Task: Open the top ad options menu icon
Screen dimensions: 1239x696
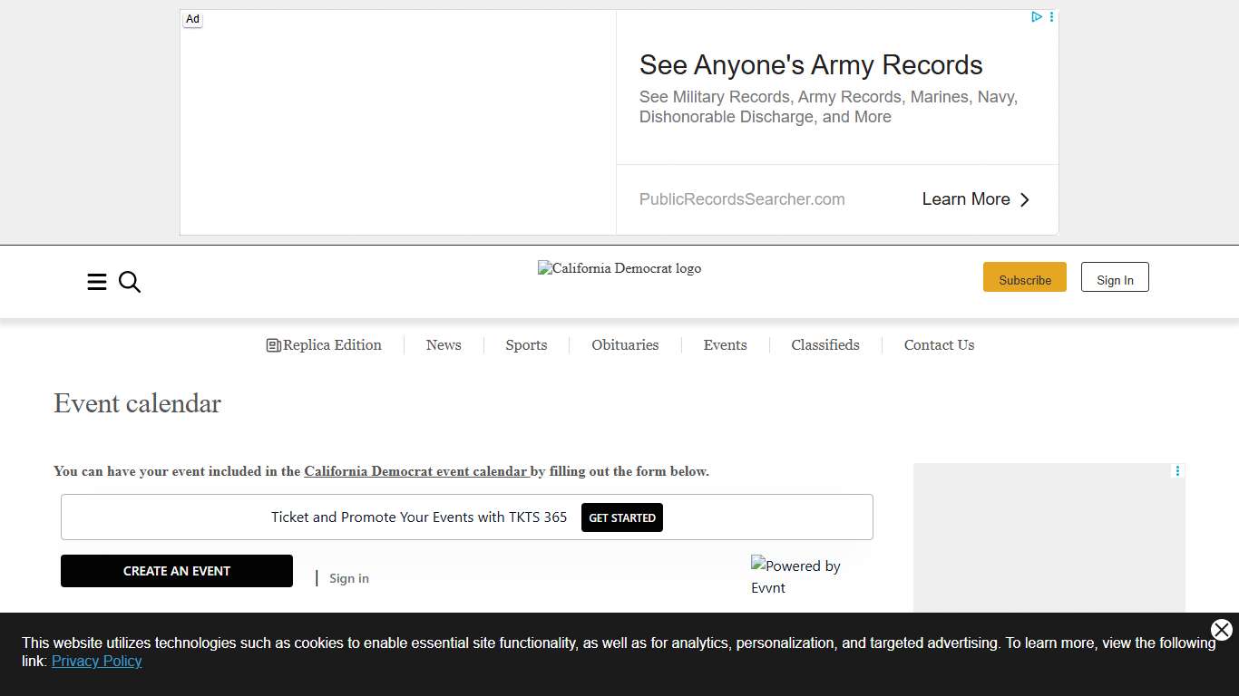Action: [1051, 17]
